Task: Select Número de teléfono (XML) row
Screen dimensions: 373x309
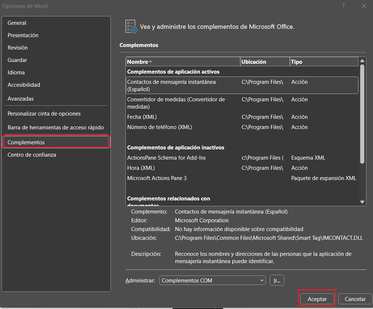Action: point(242,127)
